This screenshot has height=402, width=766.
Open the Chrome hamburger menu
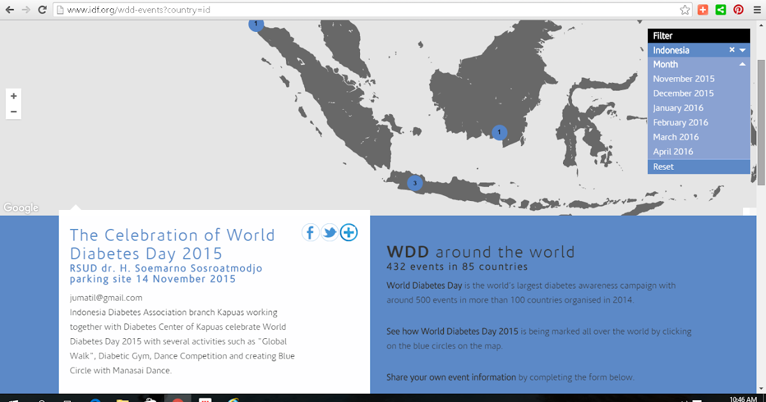coord(756,10)
